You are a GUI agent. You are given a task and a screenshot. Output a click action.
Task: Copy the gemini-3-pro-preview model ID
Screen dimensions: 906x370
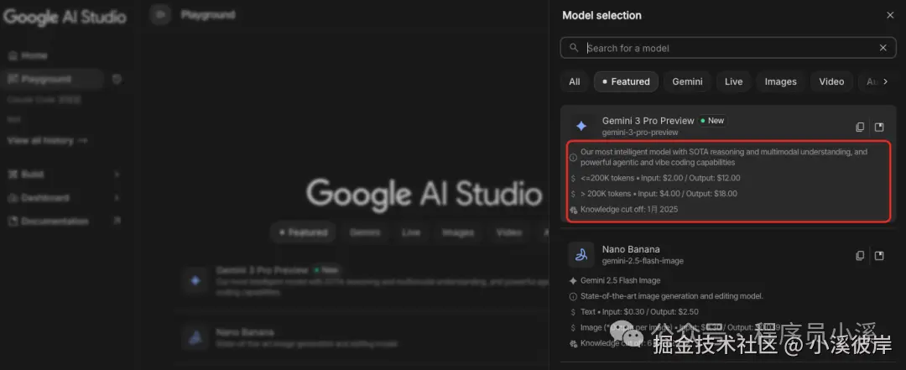[x=860, y=127]
